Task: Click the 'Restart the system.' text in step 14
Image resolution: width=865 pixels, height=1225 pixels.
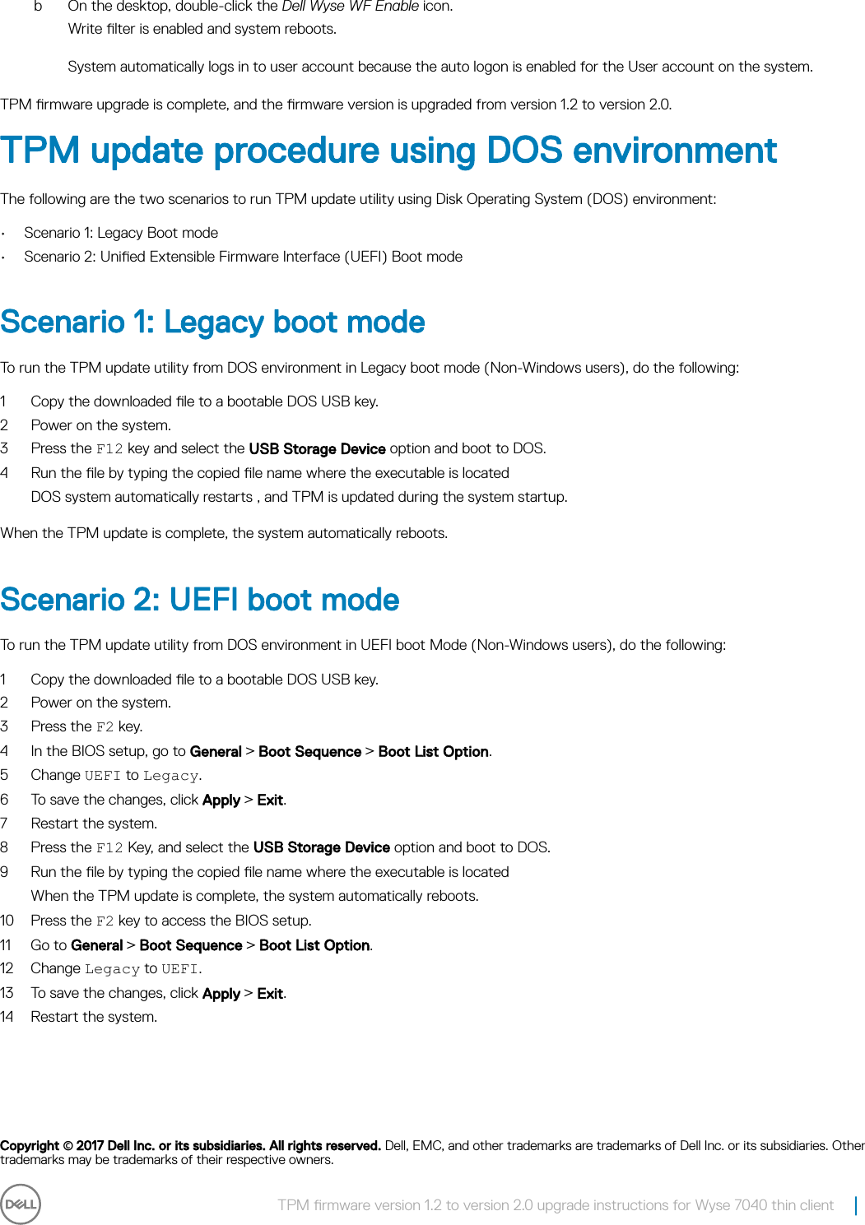Action: tap(94, 1017)
